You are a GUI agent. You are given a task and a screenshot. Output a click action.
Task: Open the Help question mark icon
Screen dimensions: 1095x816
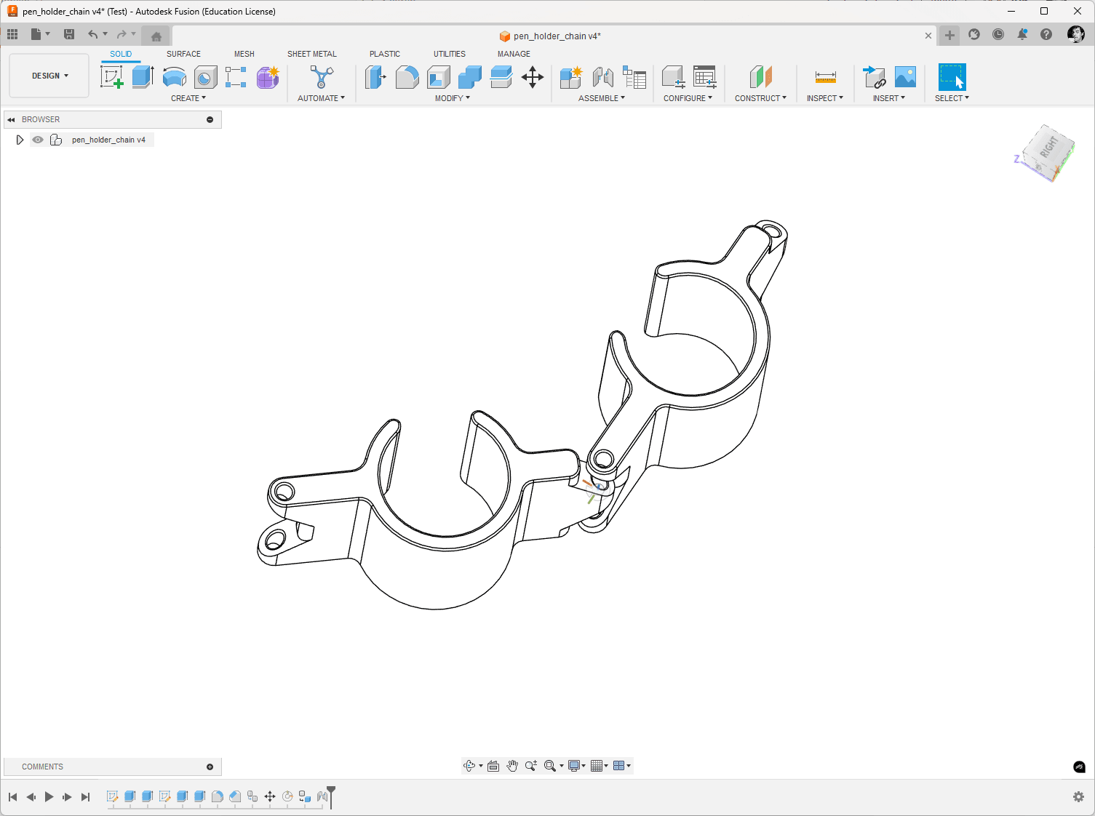(1046, 34)
